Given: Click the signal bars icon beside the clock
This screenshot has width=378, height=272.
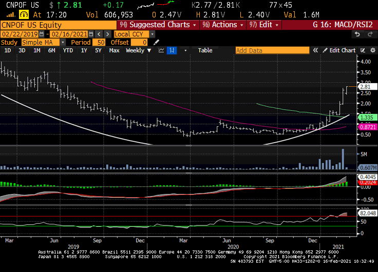Looking at the screenshot, I should [x=10, y=15].
